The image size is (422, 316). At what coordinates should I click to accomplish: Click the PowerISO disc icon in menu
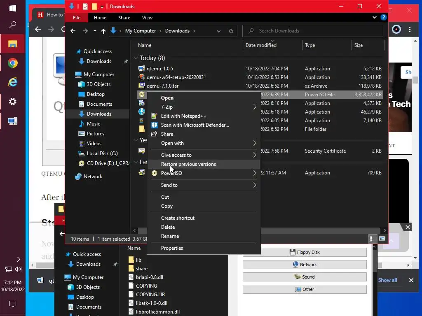154,173
